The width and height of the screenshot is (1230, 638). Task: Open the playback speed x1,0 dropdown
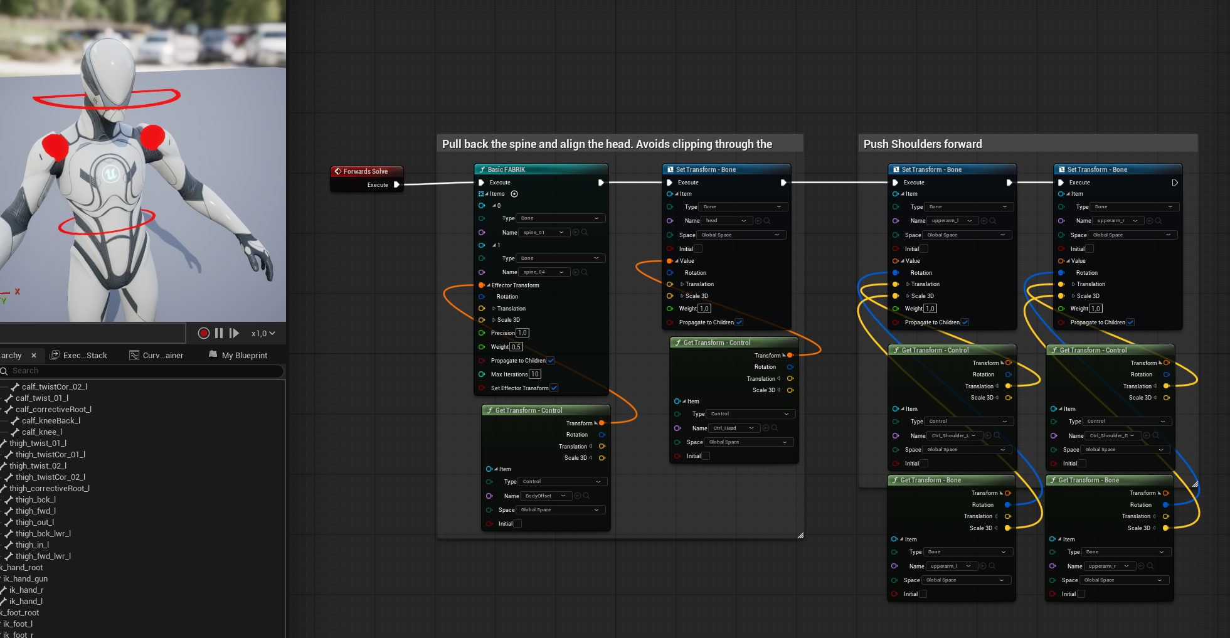tap(263, 333)
